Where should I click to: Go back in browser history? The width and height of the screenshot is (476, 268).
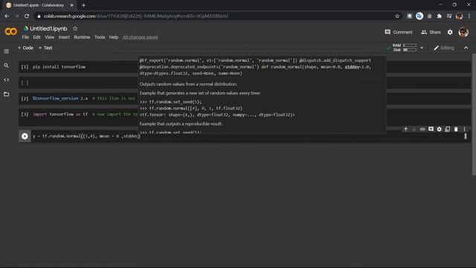pos(7,16)
